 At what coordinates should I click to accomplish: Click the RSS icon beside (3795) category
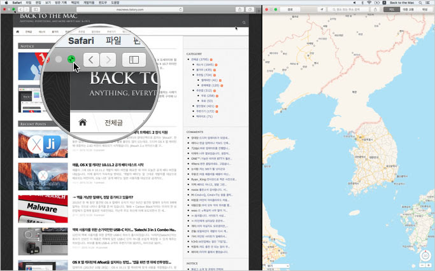[211, 60]
